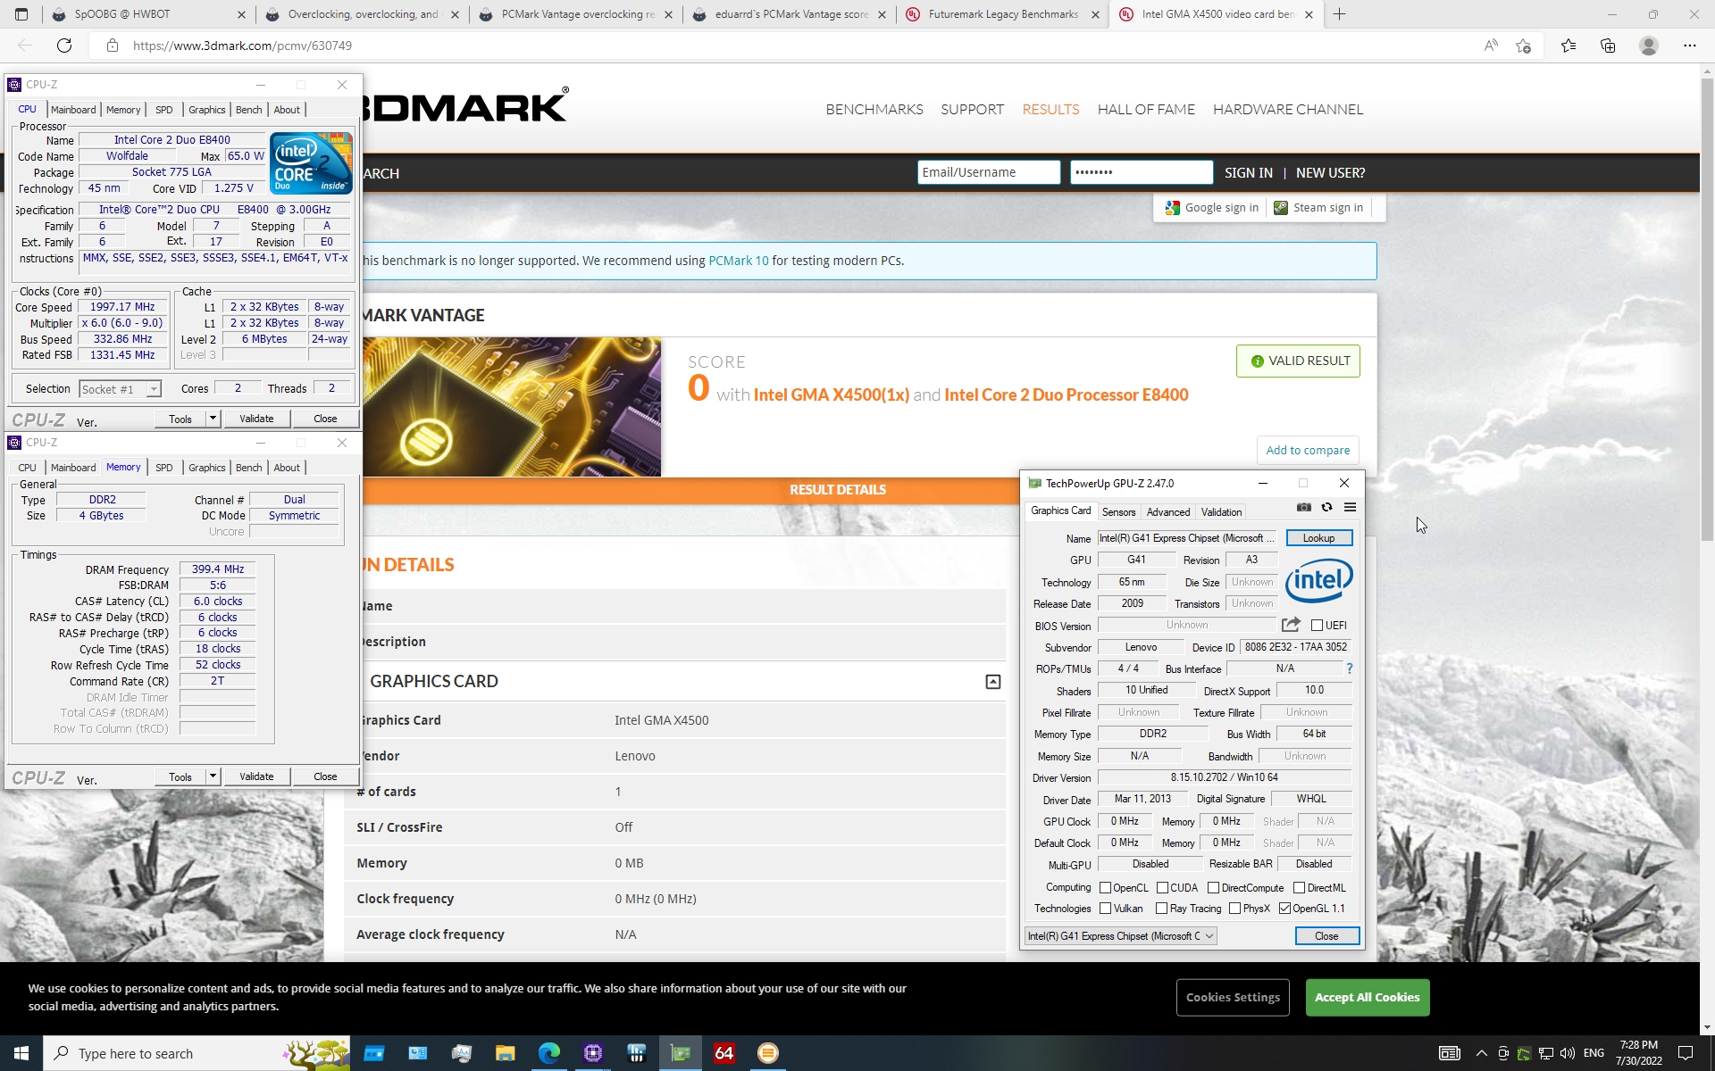Open the AIDA64 taskbar icon
Image resolution: width=1715 pixels, height=1071 pixels.
[x=724, y=1053]
